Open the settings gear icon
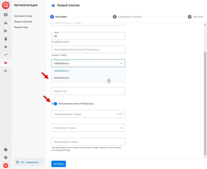Image resolution: width=207 pixels, height=169 pixels. pyautogui.click(x=6, y=157)
